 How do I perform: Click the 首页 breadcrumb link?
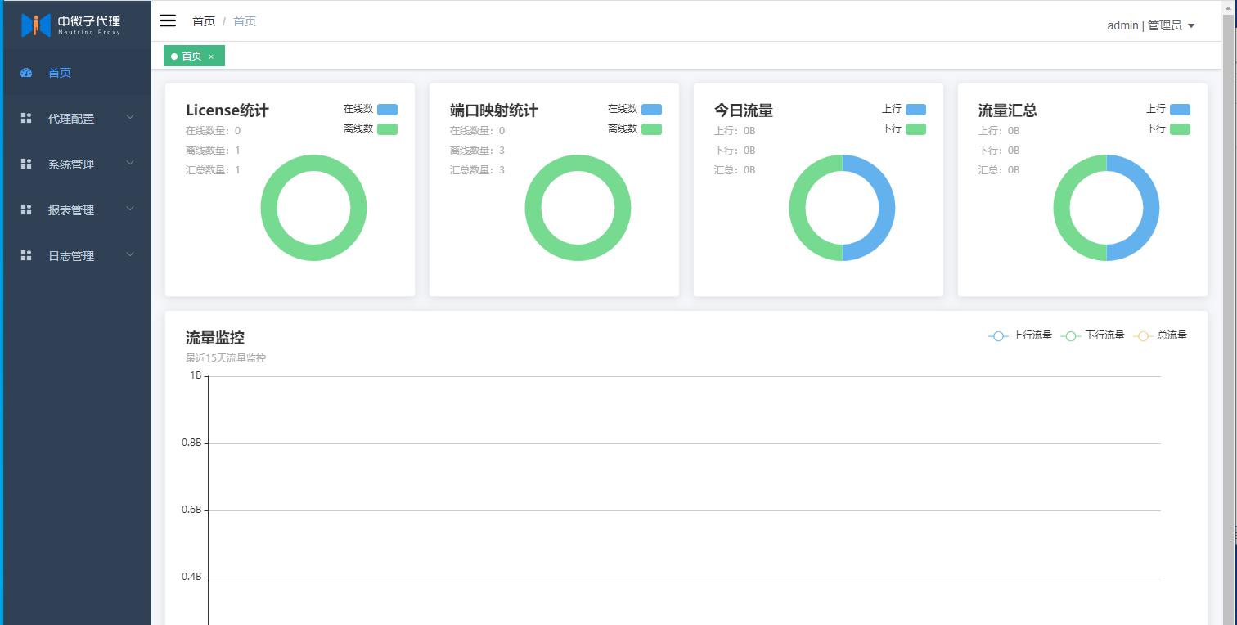coord(204,21)
